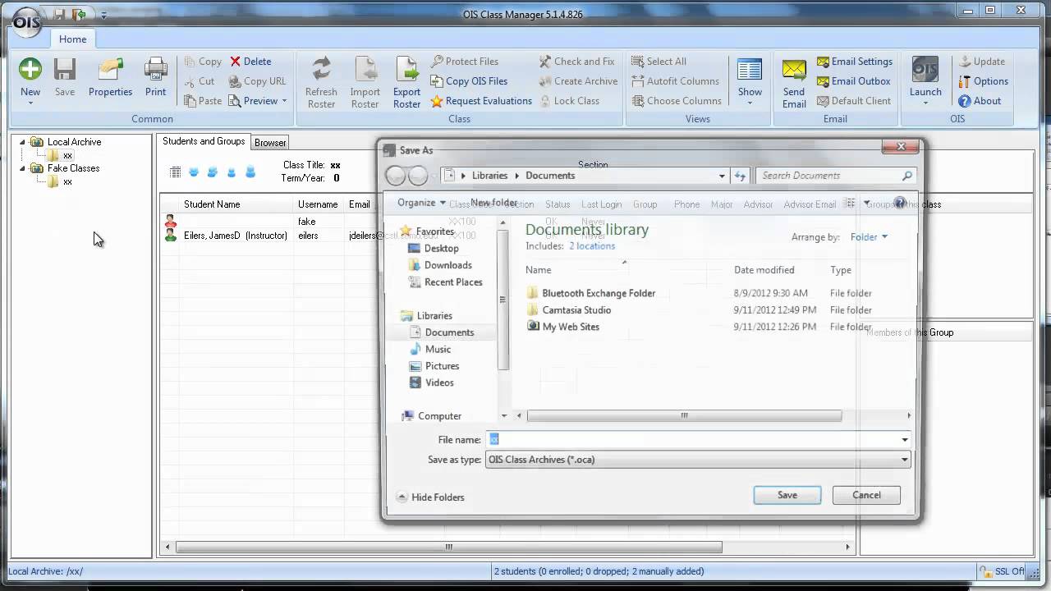
Task: Collapse the Fake Classes tree node
Action: pyautogui.click(x=23, y=168)
